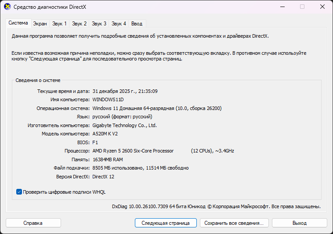Click the Файл подкачки label

[x=72, y=168]
